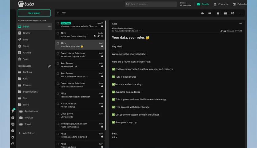Screen dimensions: 257x148
Task: Switch to the Calendar tab
Action: click(239, 4)
